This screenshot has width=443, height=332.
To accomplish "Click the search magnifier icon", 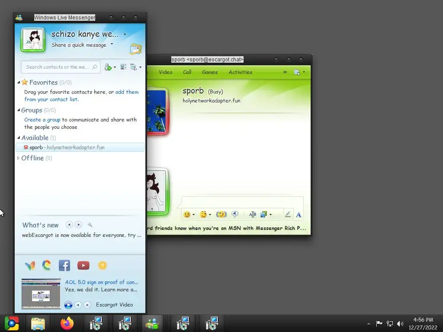I will coord(95,67).
